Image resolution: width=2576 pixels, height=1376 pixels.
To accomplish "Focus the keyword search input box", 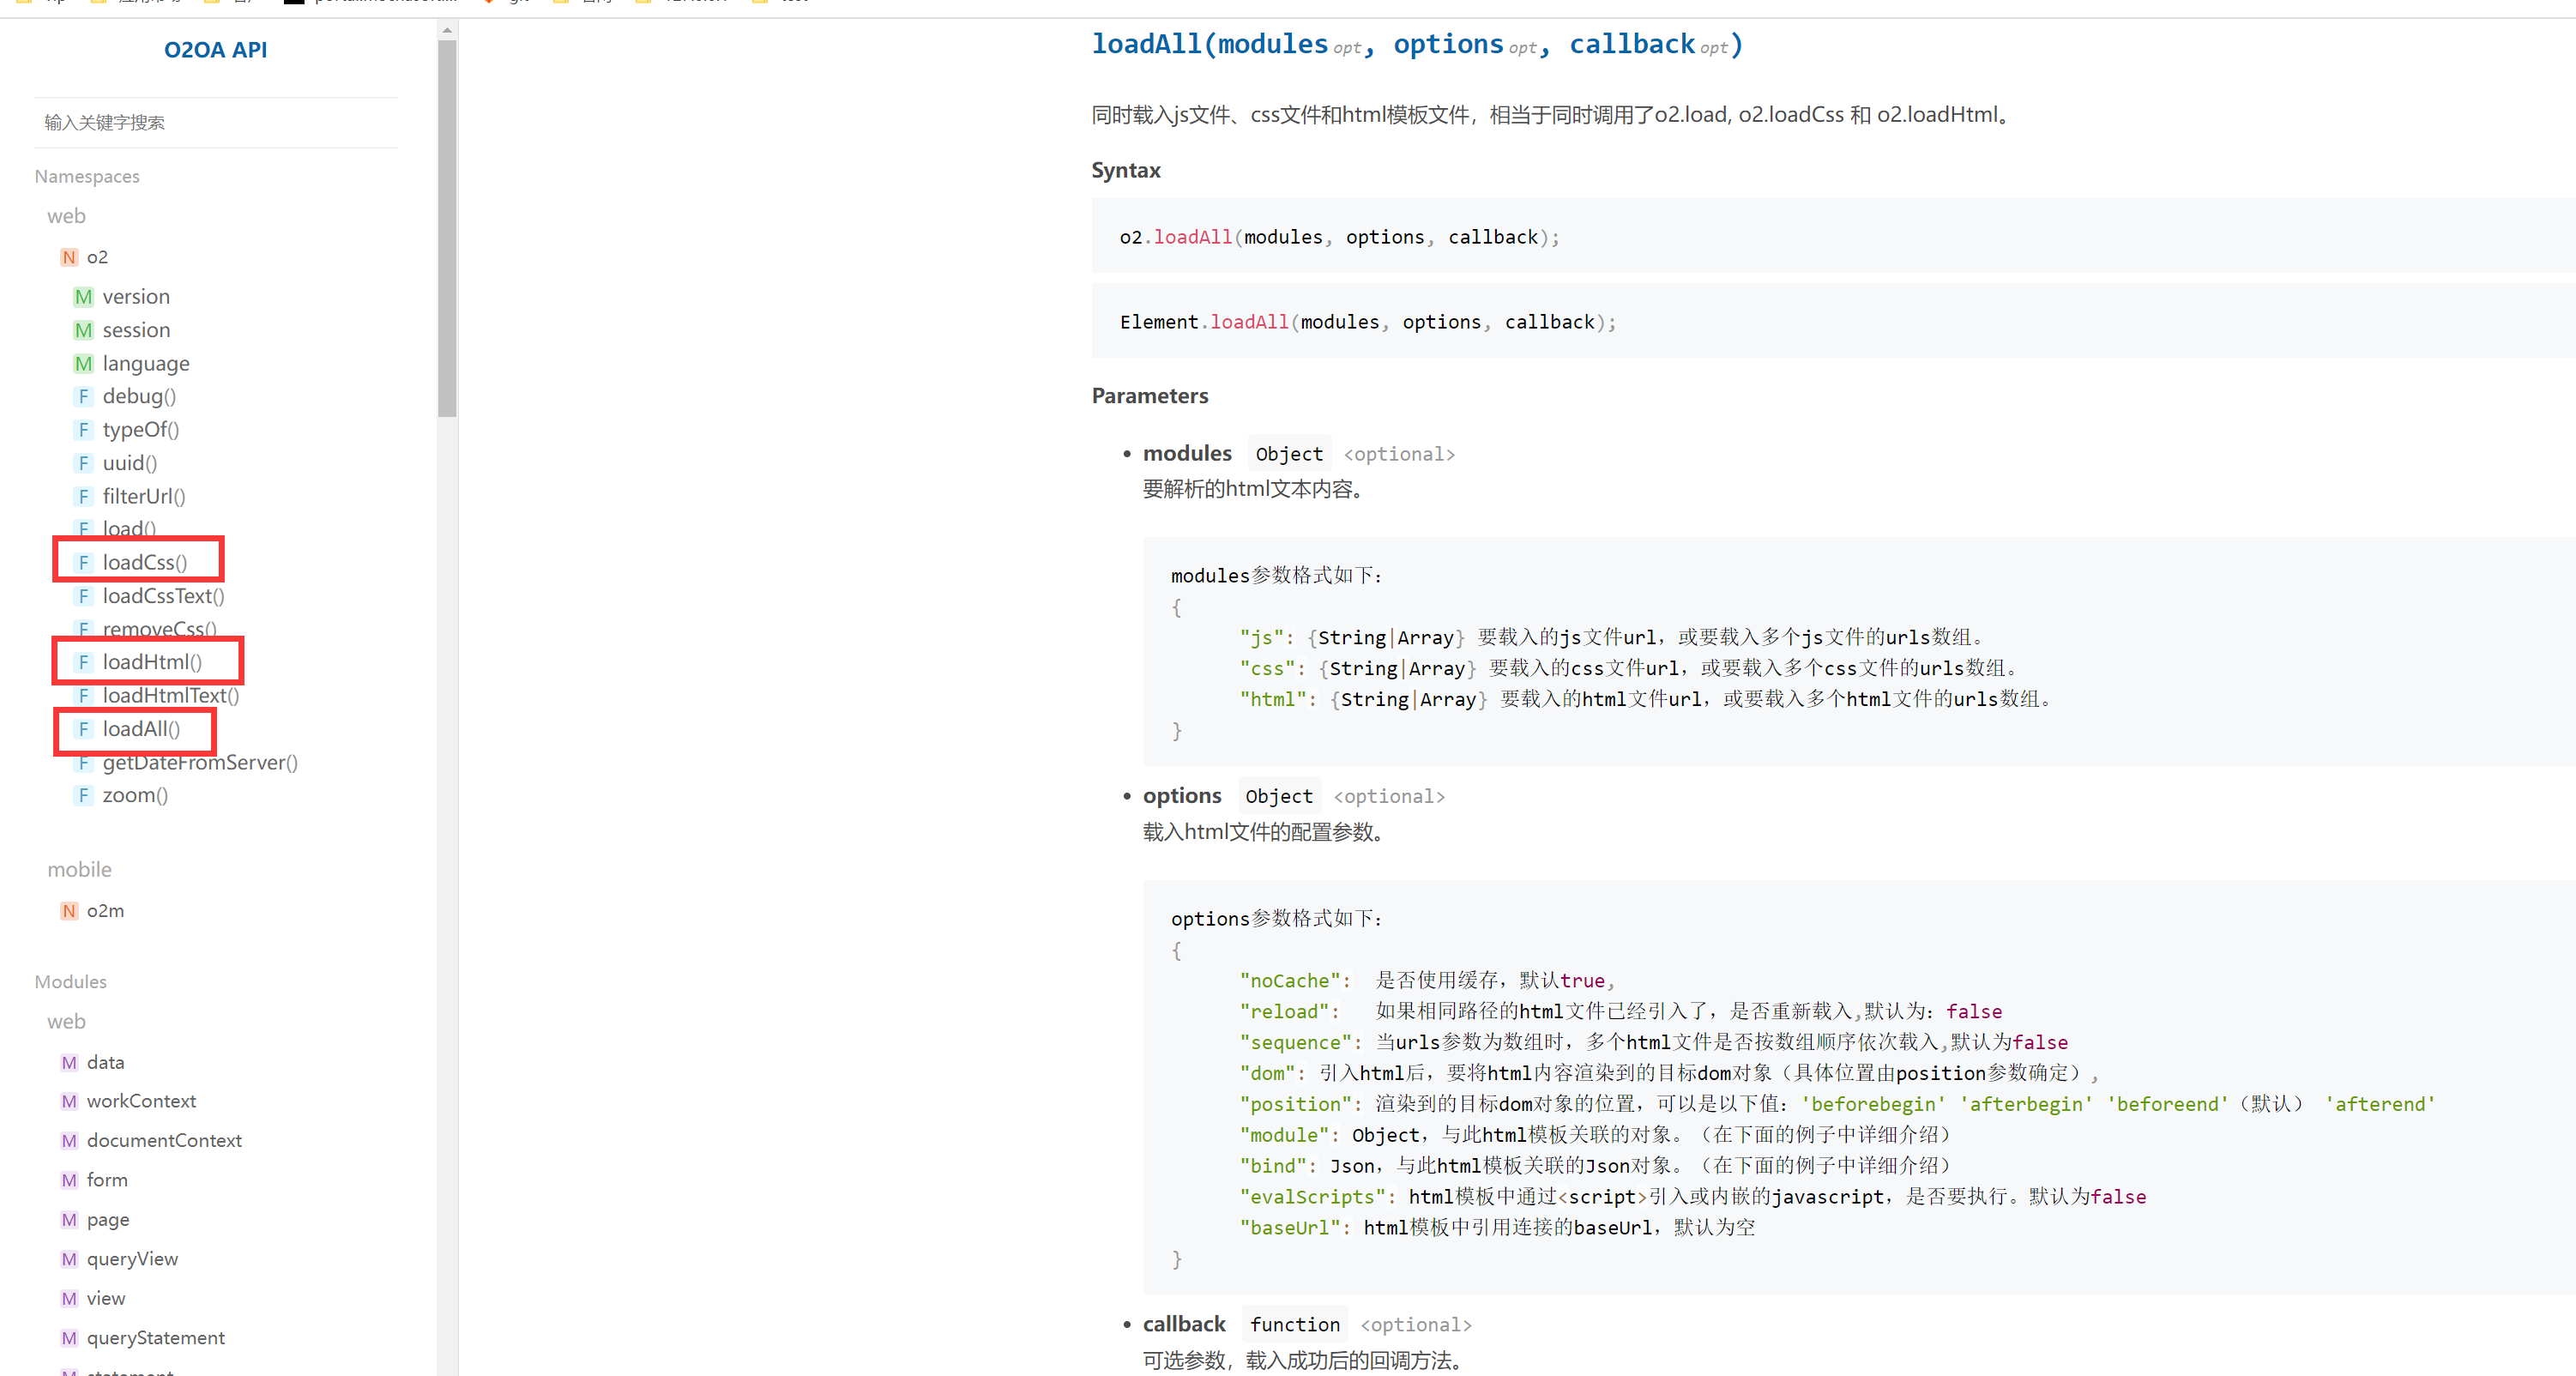I will pyautogui.click(x=215, y=123).
